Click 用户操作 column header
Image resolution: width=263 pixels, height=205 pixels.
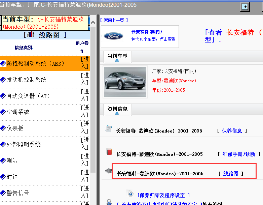[x=82, y=47]
